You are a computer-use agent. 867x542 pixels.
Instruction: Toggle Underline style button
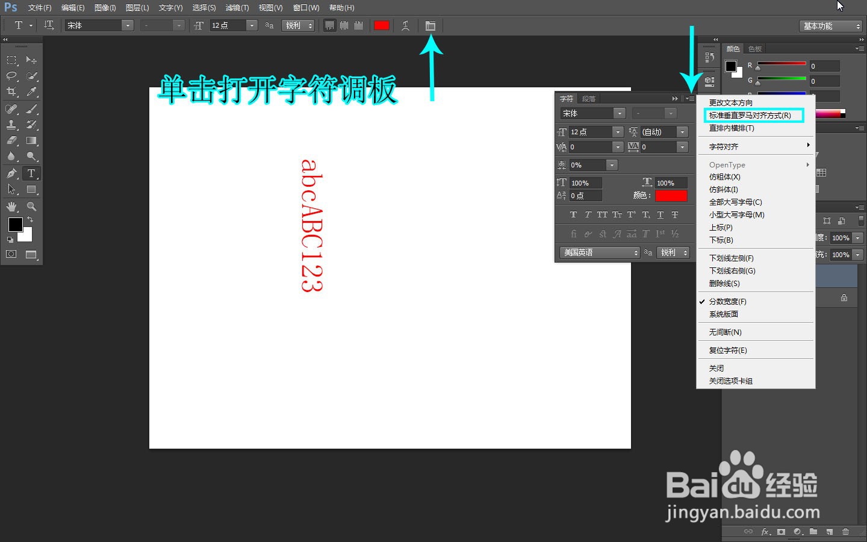pyautogui.click(x=660, y=214)
